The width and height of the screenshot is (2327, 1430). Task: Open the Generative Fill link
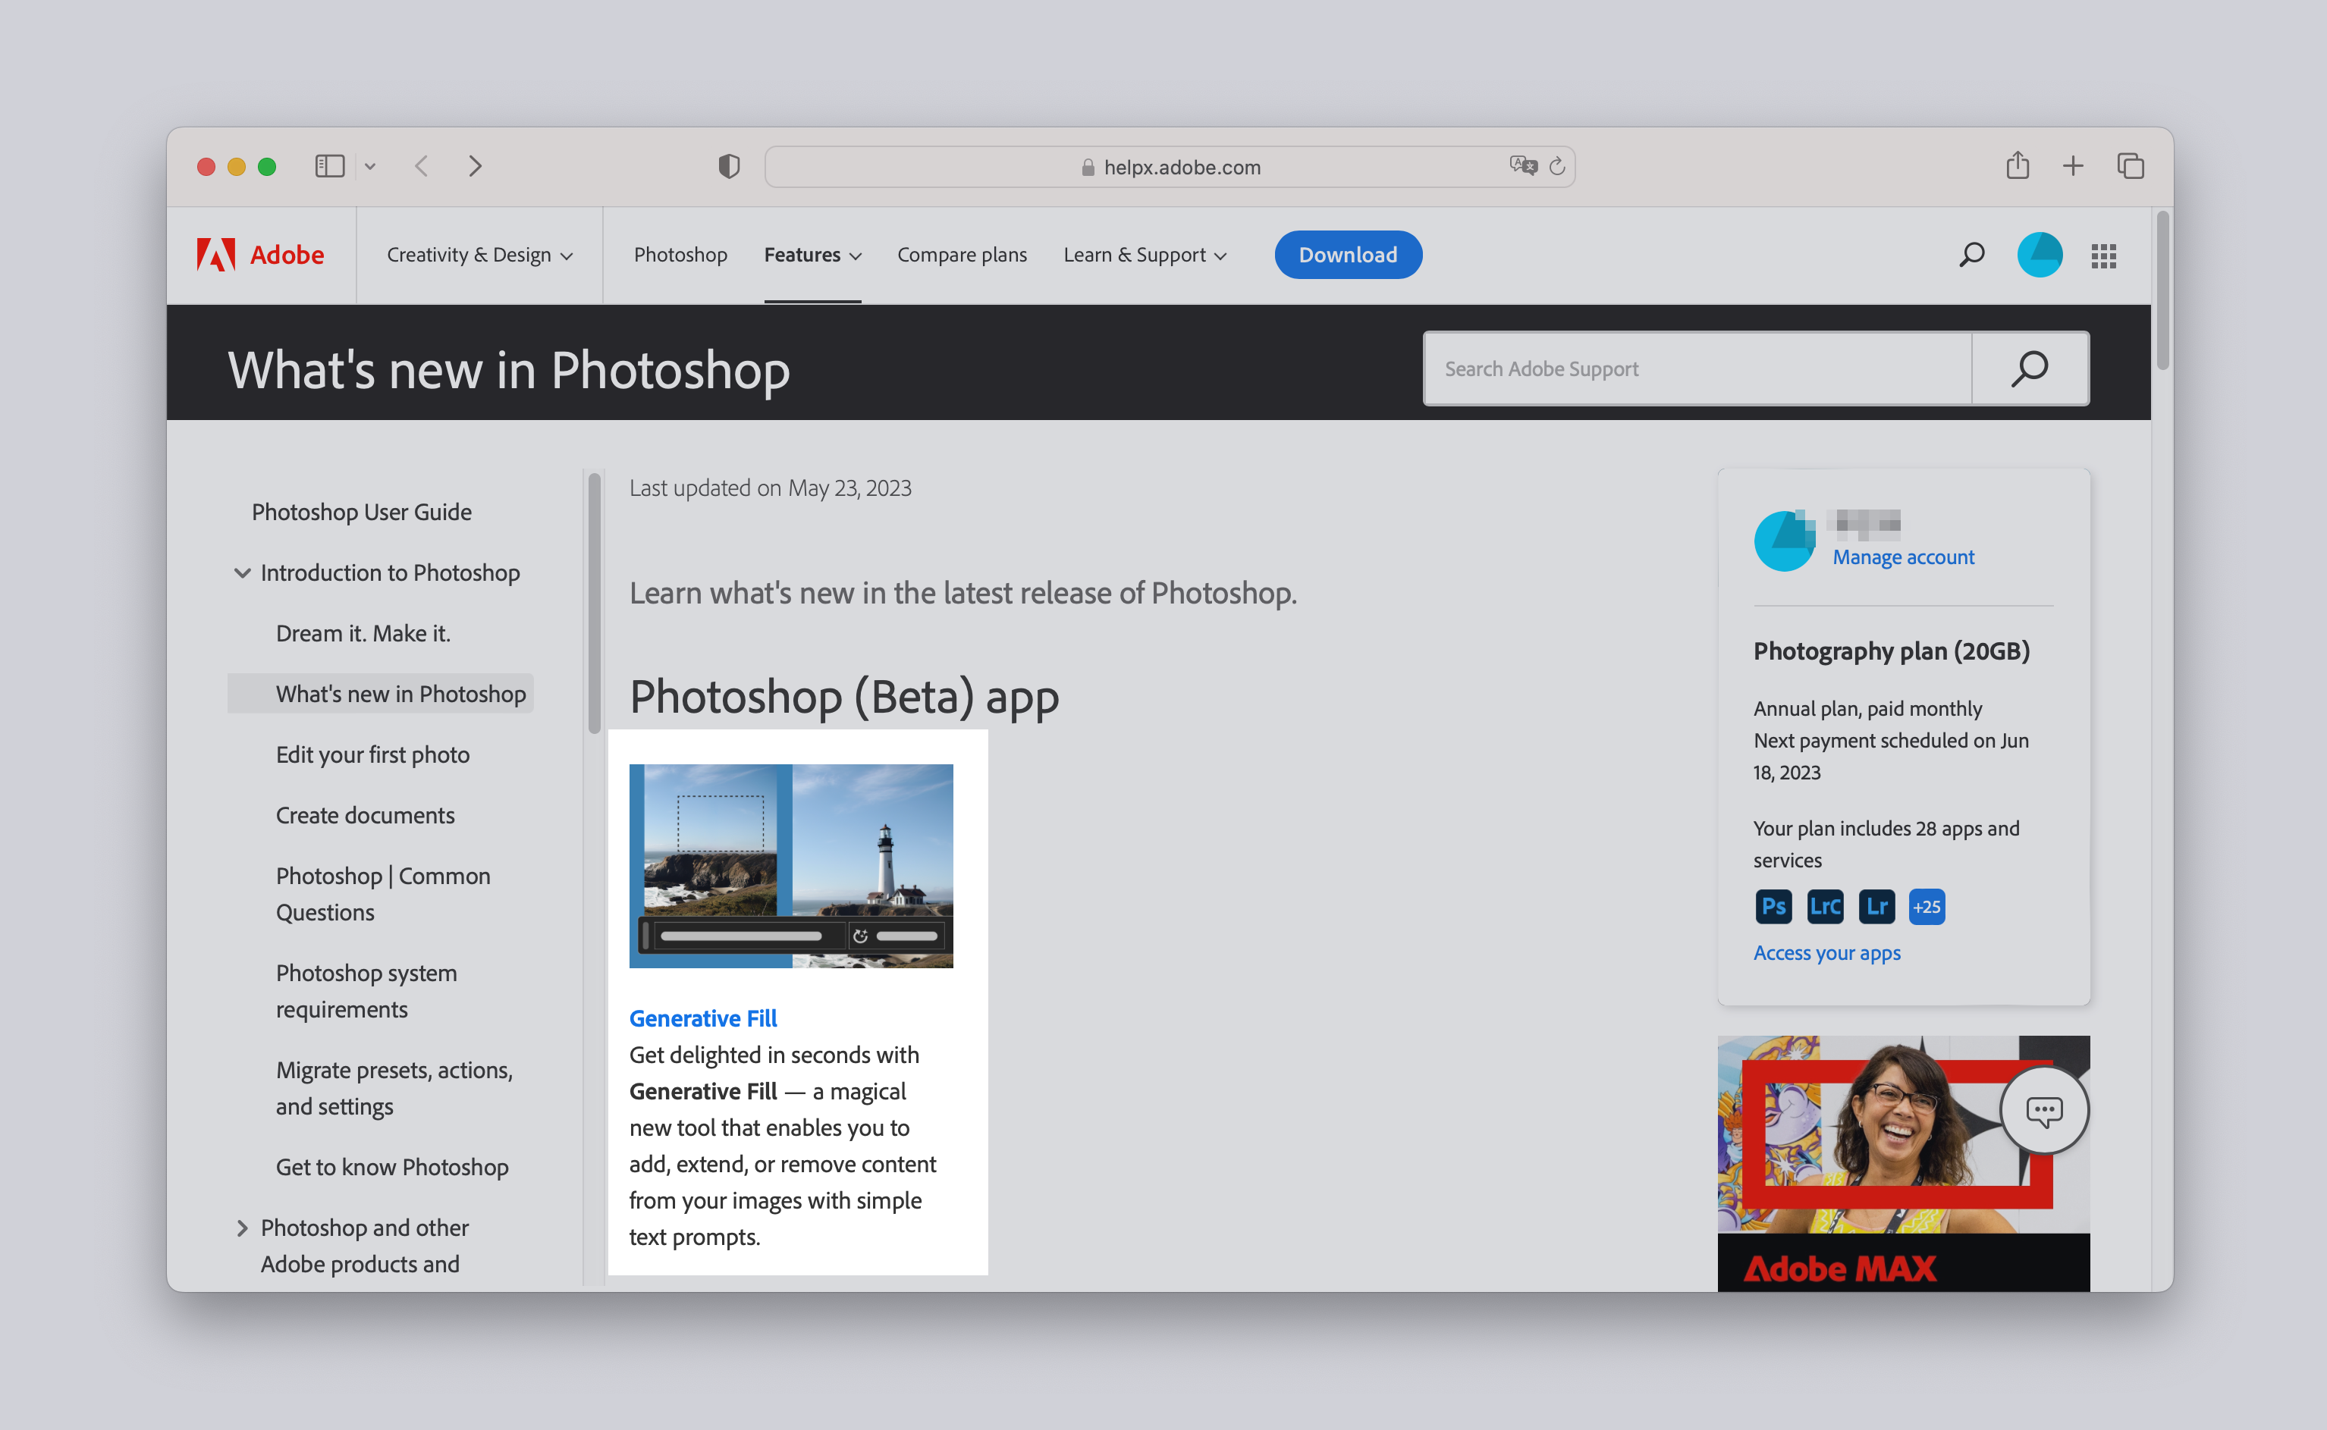[x=703, y=1018]
